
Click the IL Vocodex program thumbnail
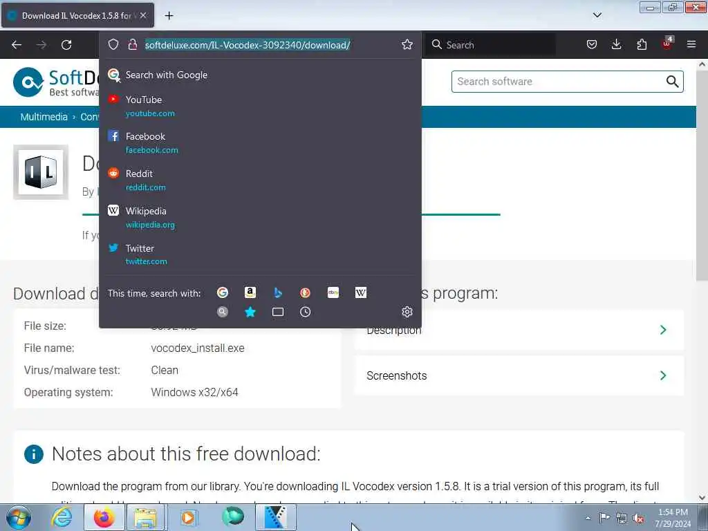click(x=41, y=172)
